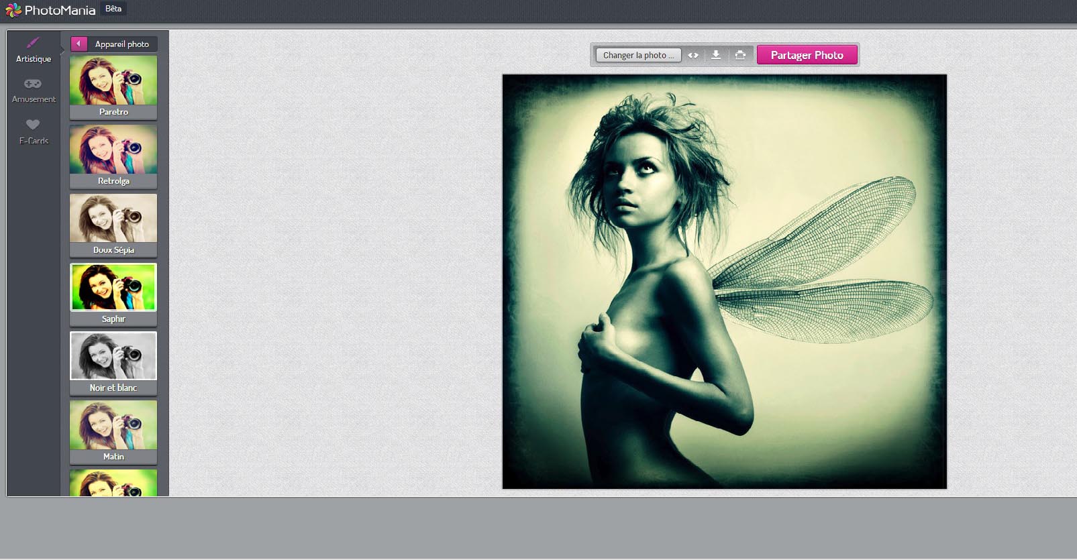Apply the Noir et blanc filter

click(x=113, y=363)
